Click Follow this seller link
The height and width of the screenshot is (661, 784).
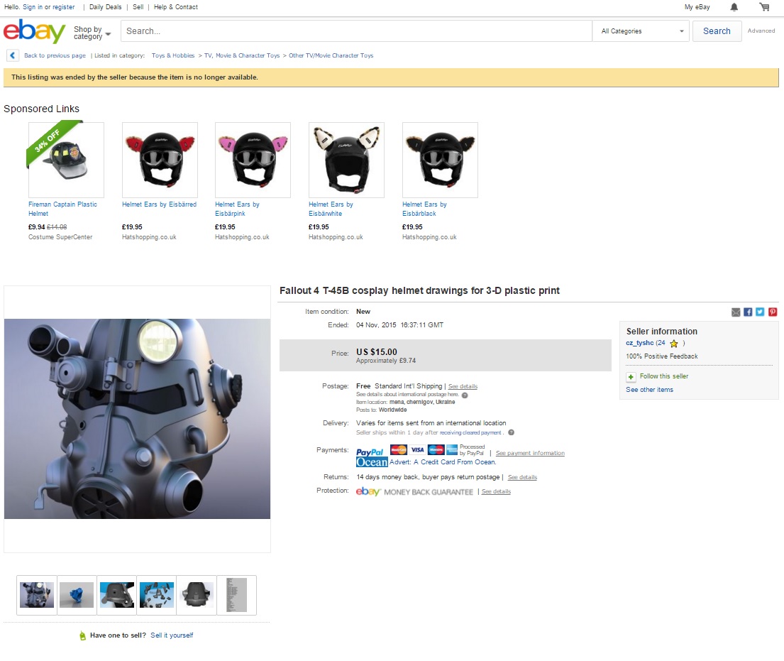tap(664, 376)
